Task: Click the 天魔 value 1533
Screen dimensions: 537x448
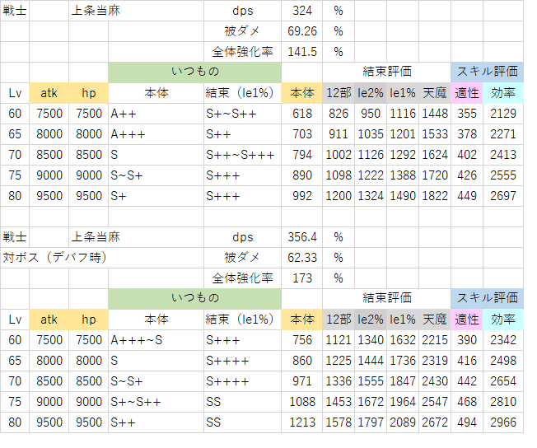Action: [435, 134]
